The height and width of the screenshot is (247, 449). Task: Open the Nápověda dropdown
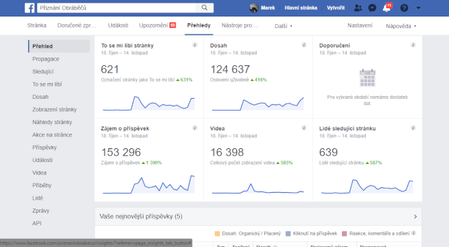pos(401,26)
